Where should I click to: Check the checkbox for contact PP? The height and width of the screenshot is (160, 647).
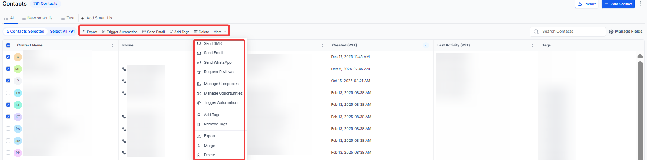[8, 153]
